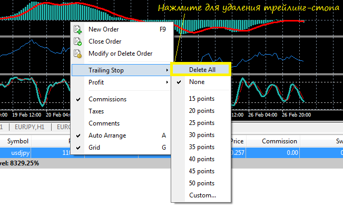Choose Close Order menu entry
The height and width of the screenshot is (220, 343).
coord(122,41)
